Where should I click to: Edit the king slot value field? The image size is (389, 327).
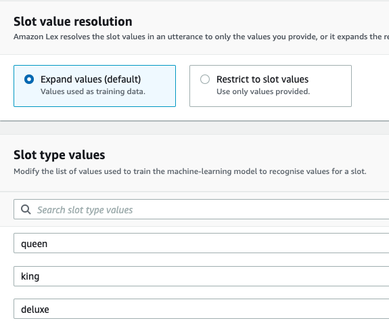click(201, 276)
